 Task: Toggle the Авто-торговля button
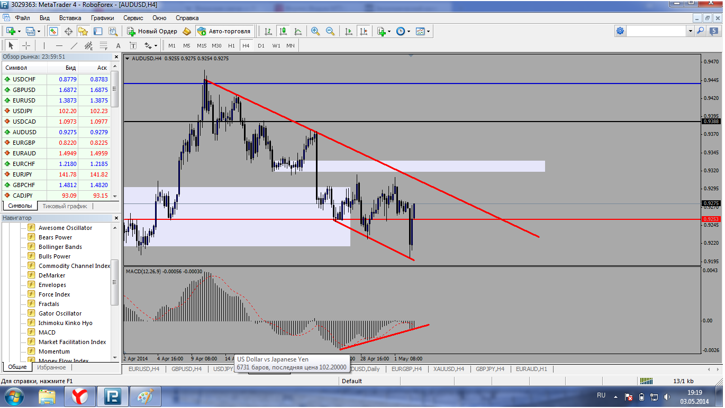pos(224,31)
